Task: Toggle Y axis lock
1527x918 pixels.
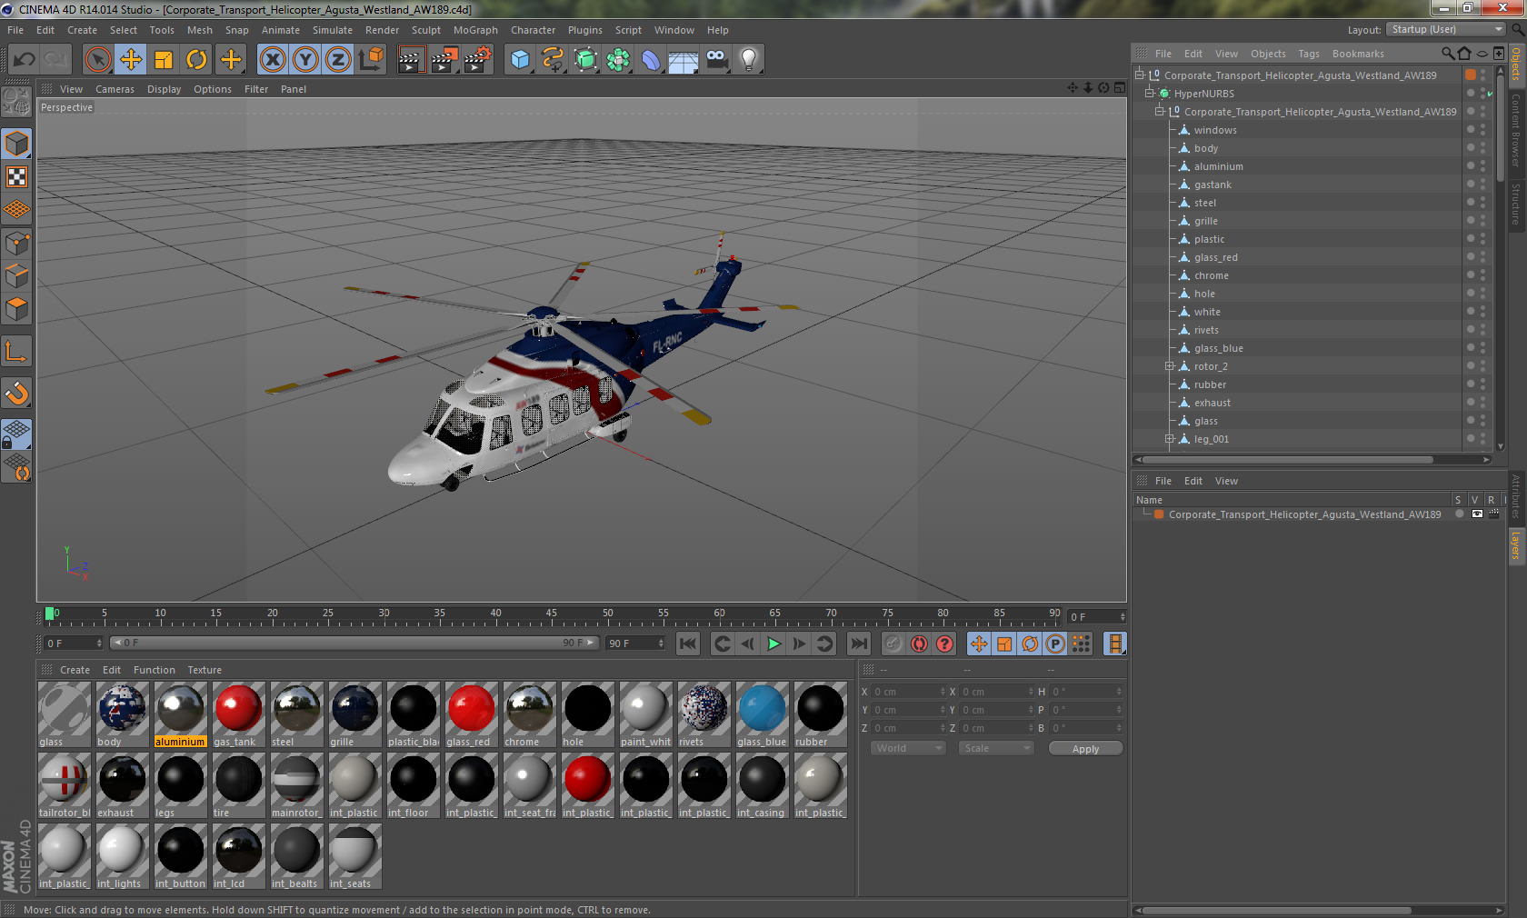Action: pos(305,60)
